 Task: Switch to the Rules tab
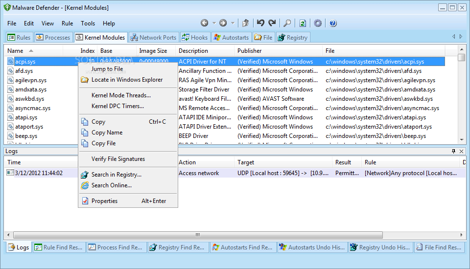point(19,38)
